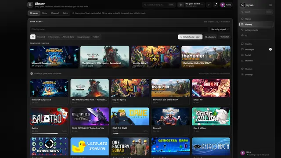Click the Library page icon beside the title
The image size is (281, 158).
[30, 5]
